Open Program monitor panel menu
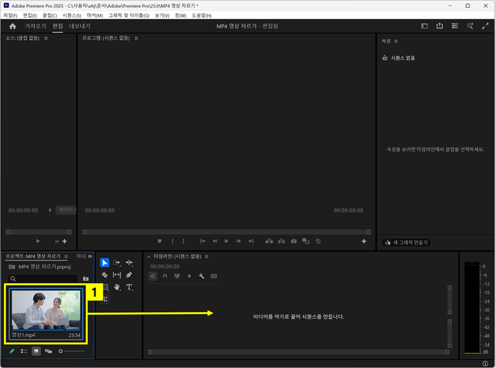This screenshot has width=495, height=368. click(137, 38)
